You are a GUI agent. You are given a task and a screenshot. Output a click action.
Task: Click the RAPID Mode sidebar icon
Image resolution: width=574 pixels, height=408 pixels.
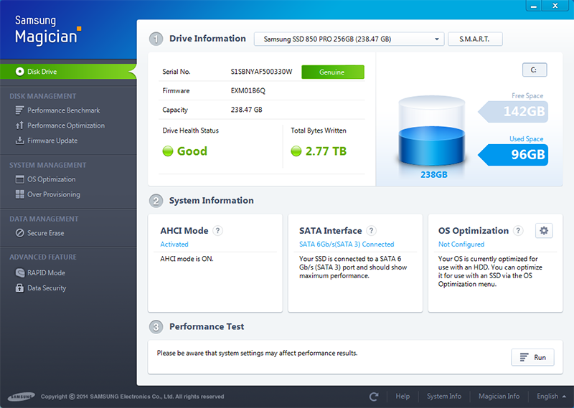(x=21, y=273)
